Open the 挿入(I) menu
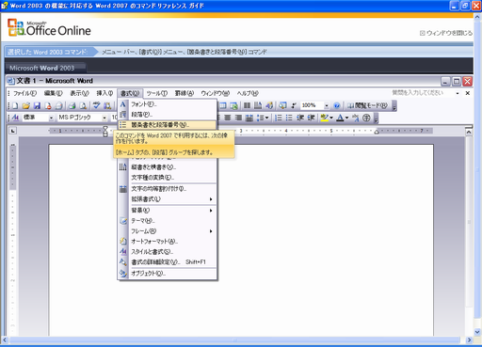Image resolution: width=482 pixels, height=347 pixels. pos(104,93)
